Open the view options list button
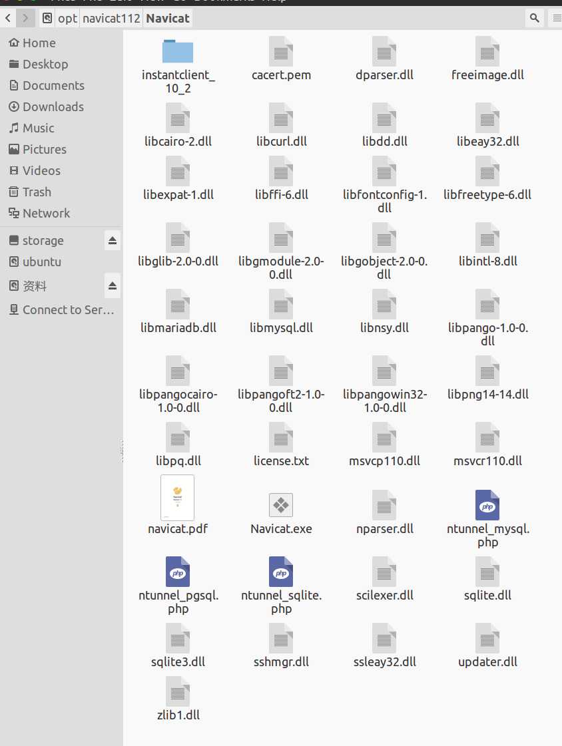The image size is (562, 746). tap(556, 18)
